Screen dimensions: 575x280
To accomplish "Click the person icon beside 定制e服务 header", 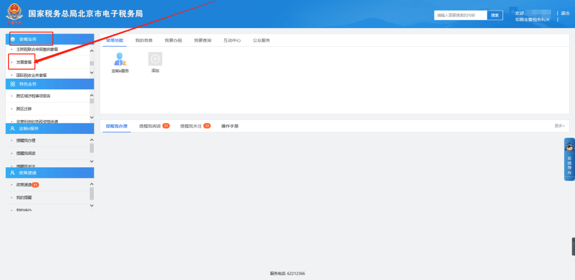I will tap(12, 129).
